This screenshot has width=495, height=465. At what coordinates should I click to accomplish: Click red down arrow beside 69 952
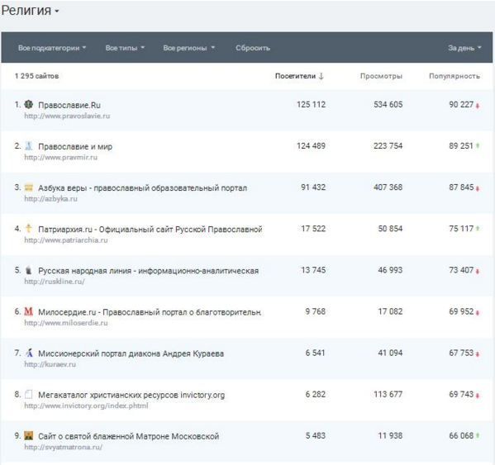point(478,313)
